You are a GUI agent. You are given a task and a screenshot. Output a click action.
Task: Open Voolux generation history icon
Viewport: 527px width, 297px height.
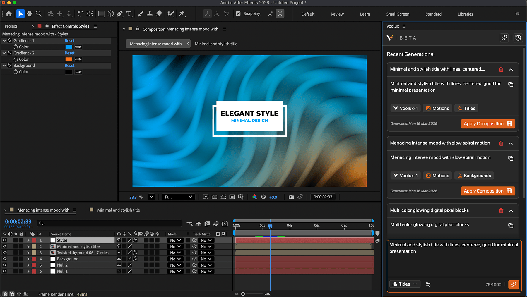pos(518,38)
